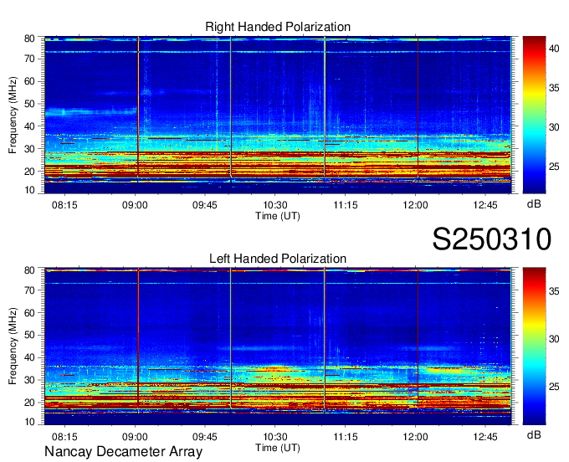
Task: Click the 60 MHz tick of the Left Handed plot
Action: tap(29, 313)
